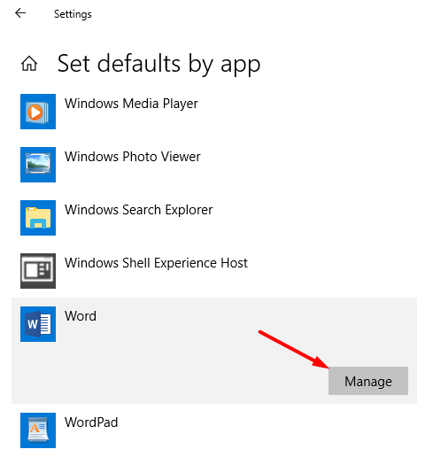Click blank space right of Media Player row
This screenshot has height=457, width=425.
pos(295,112)
